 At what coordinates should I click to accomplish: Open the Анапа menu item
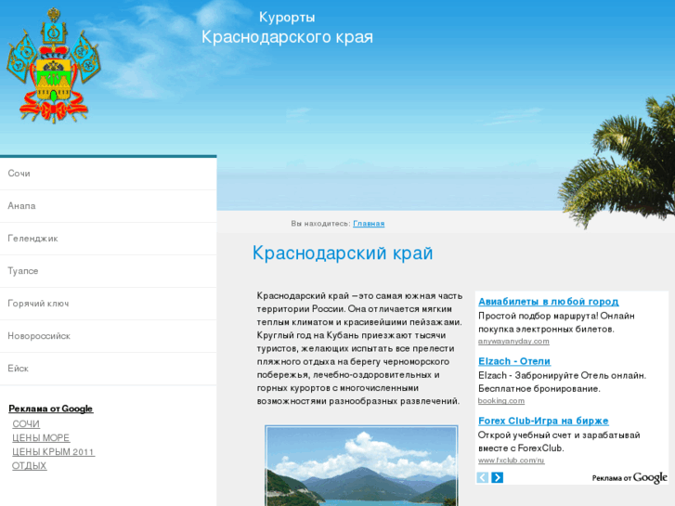(108, 206)
